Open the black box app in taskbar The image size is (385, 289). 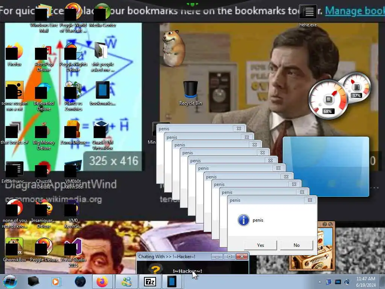click(33, 281)
